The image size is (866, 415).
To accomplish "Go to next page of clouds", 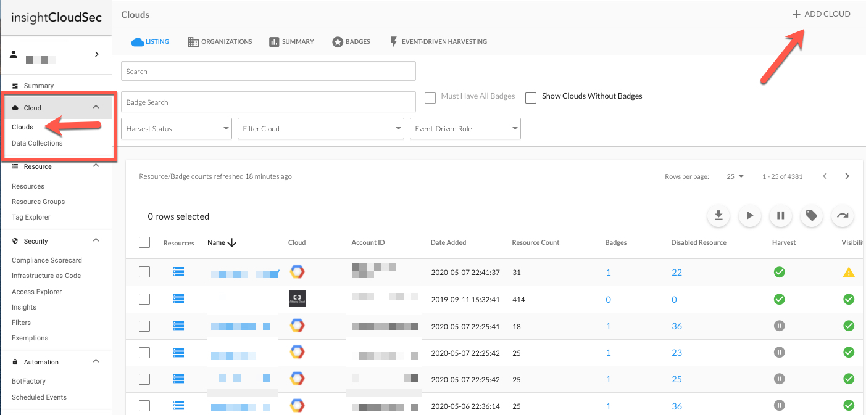I will click(x=847, y=176).
